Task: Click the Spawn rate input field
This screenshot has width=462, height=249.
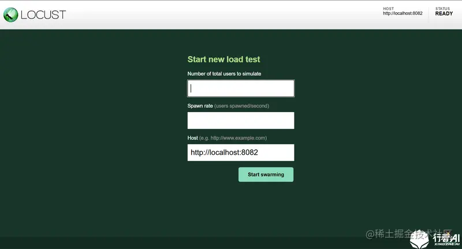Action: click(x=241, y=120)
